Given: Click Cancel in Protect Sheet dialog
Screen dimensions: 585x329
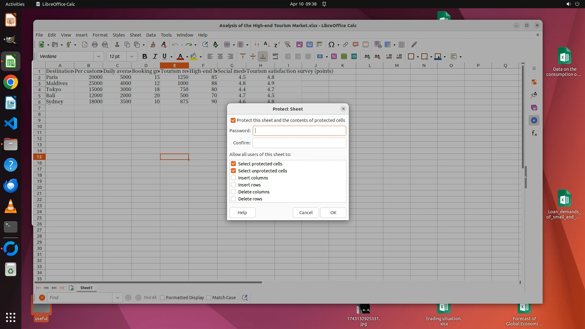Looking at the screenshot, I should [x=306, y=213].
